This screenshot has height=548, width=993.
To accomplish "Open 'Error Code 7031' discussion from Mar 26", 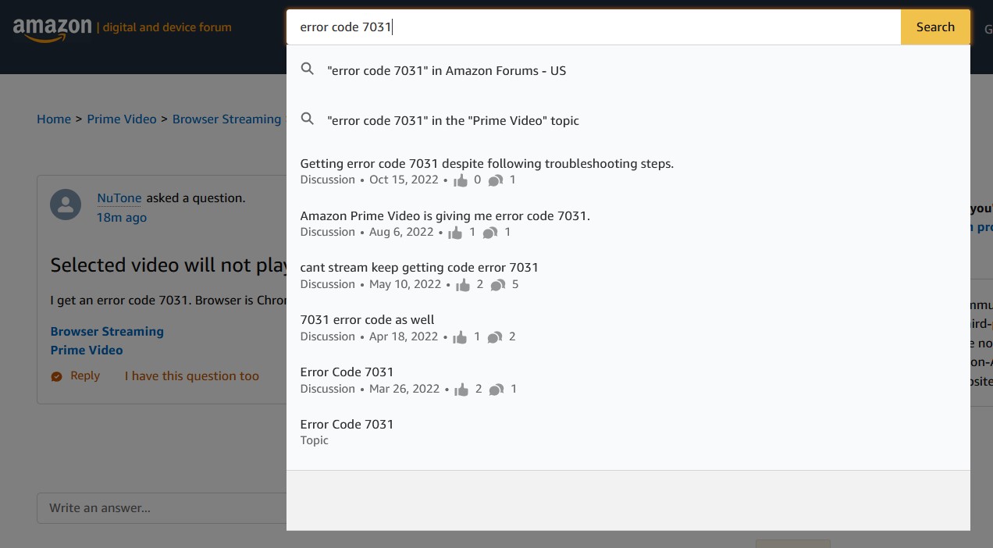I will [x=347, y=372].
